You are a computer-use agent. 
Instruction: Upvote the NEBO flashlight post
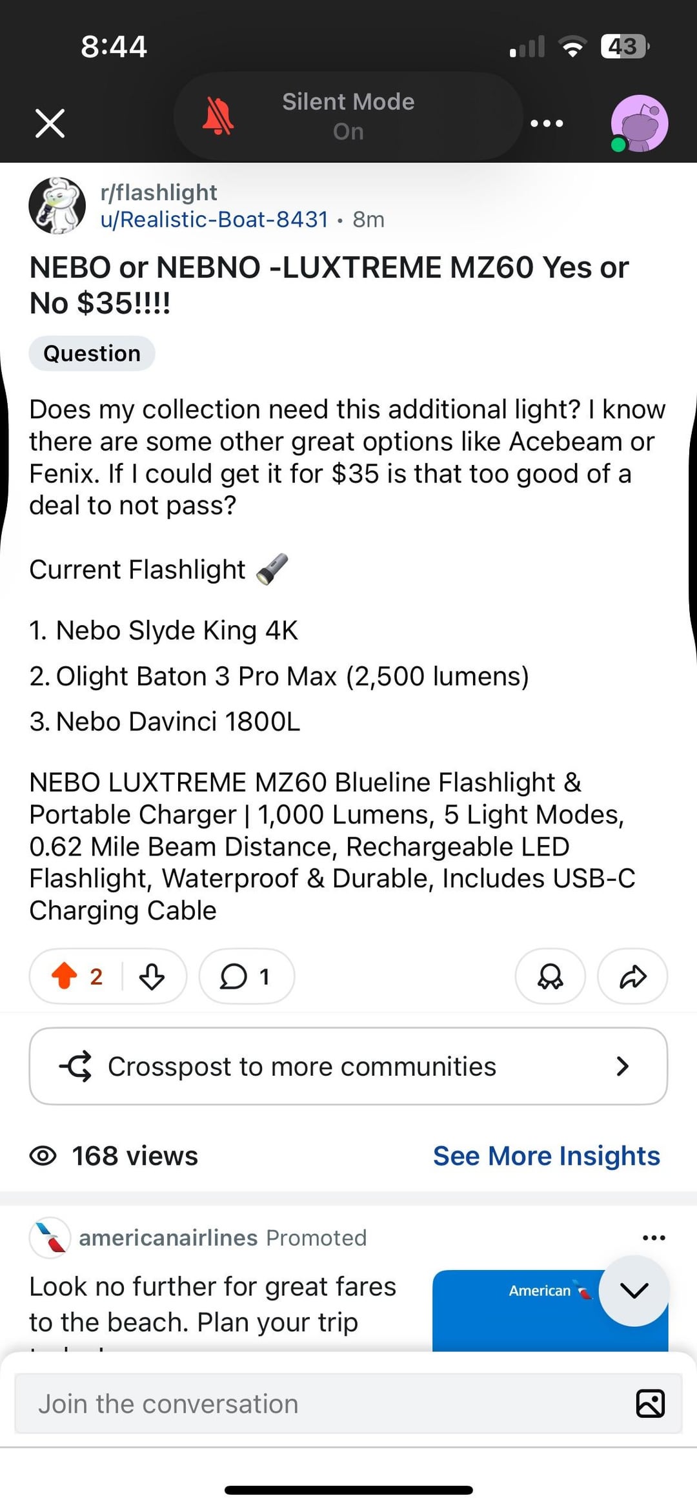pyautogui.click(x=65, y=976)
